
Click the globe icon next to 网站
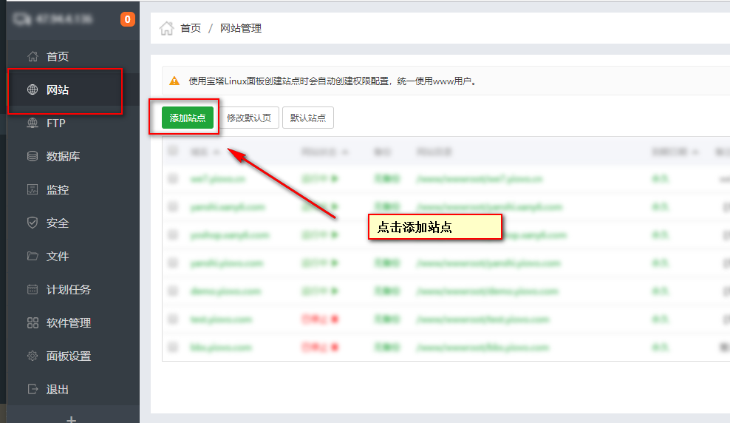(33, 90)
